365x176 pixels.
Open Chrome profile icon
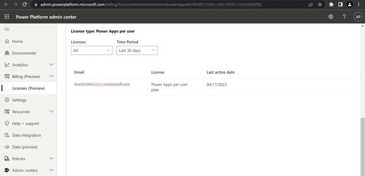click(350, 4)
